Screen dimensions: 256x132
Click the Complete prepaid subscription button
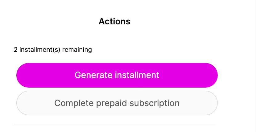tap(117, 103)
